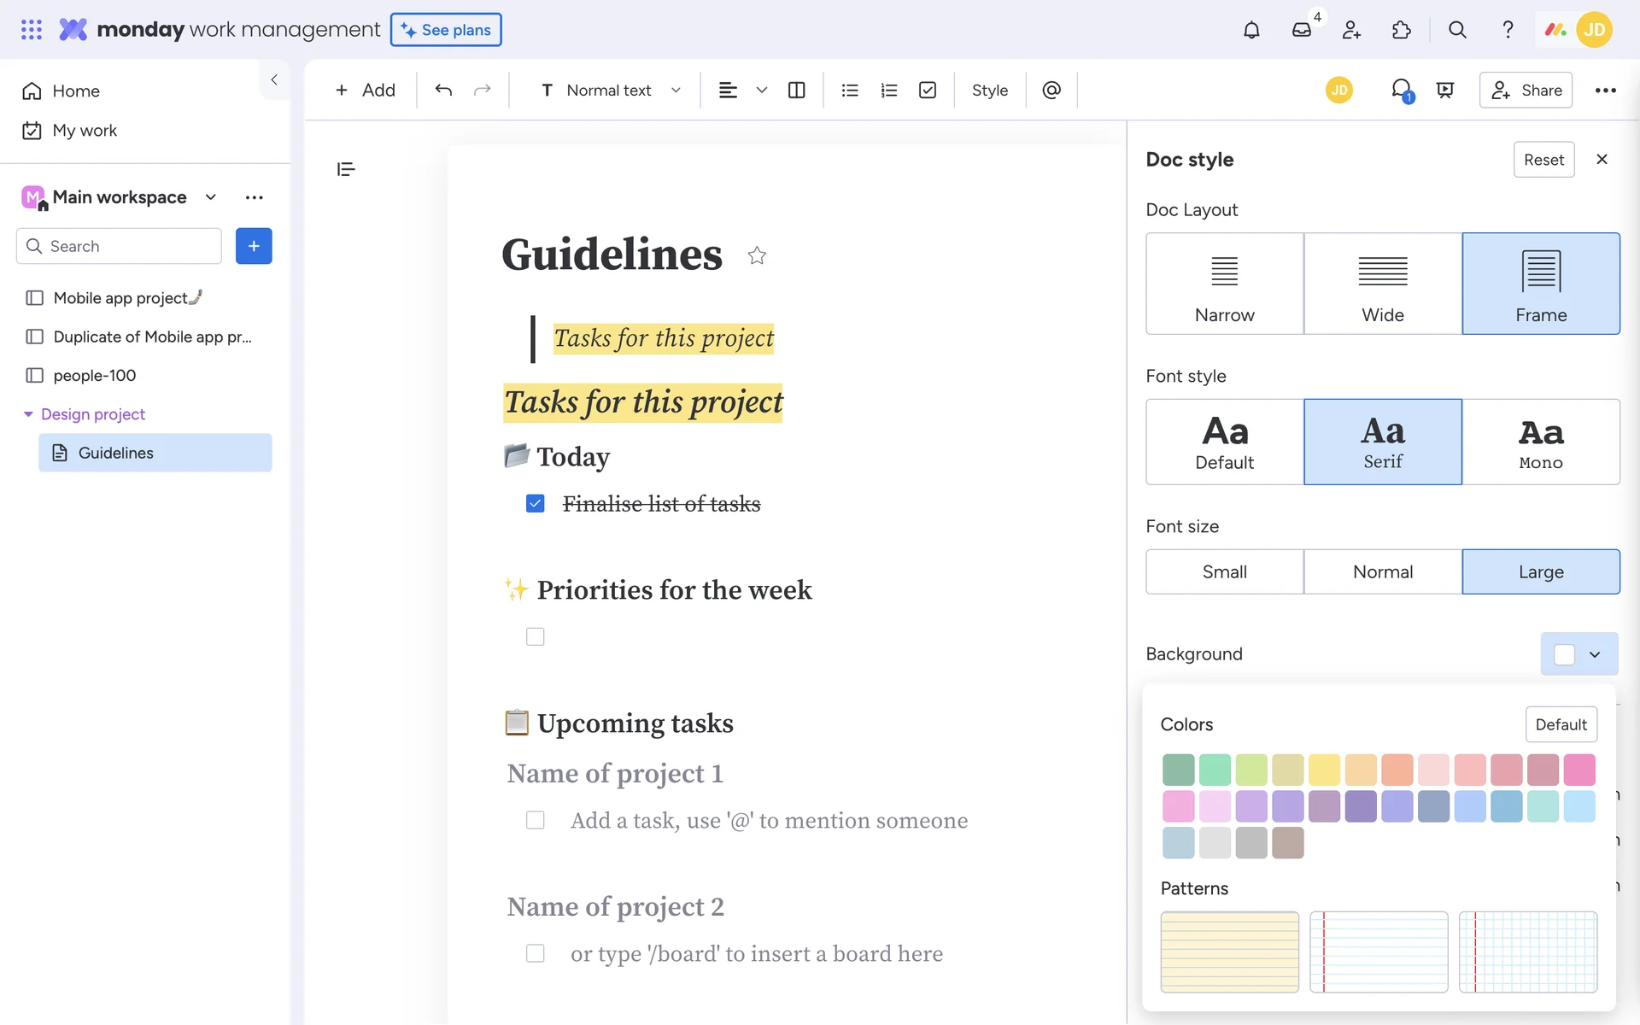The image size is (1640, 1025).
Task: Open the notifications bell
Action: coord(1251,30)
